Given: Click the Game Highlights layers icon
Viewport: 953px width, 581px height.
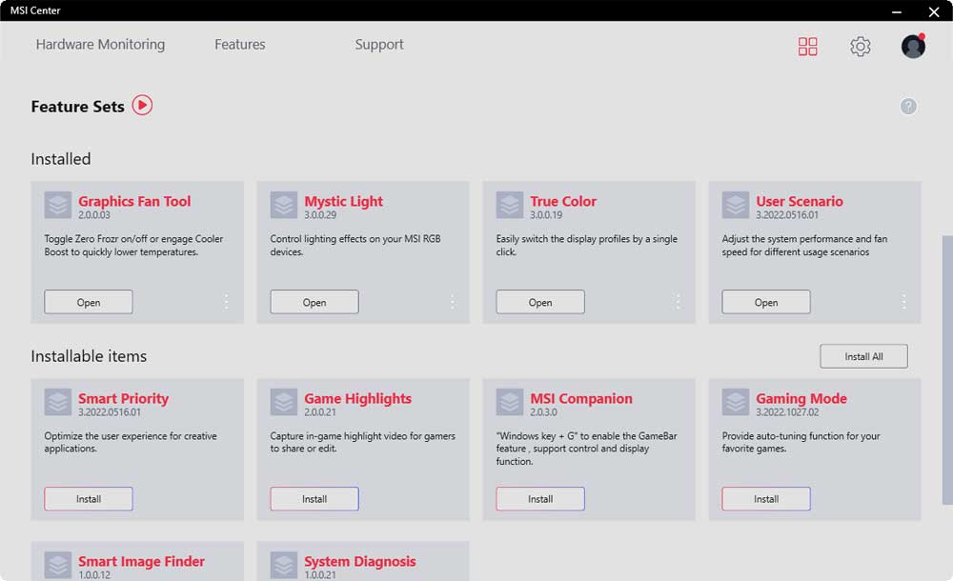Looking at the screenshot, I should 284,402.
